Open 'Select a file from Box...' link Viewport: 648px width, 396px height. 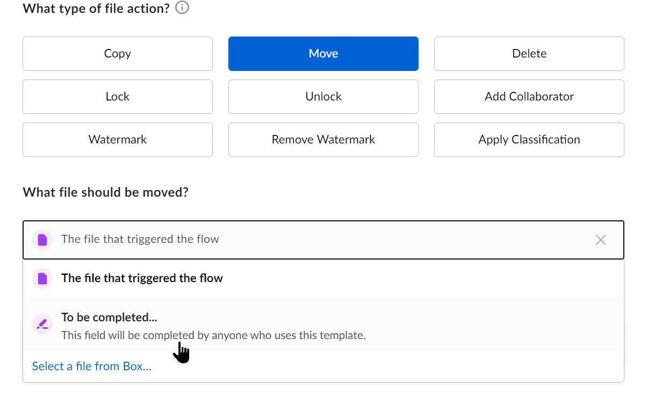pyautogui.click(x=92, y=366)
